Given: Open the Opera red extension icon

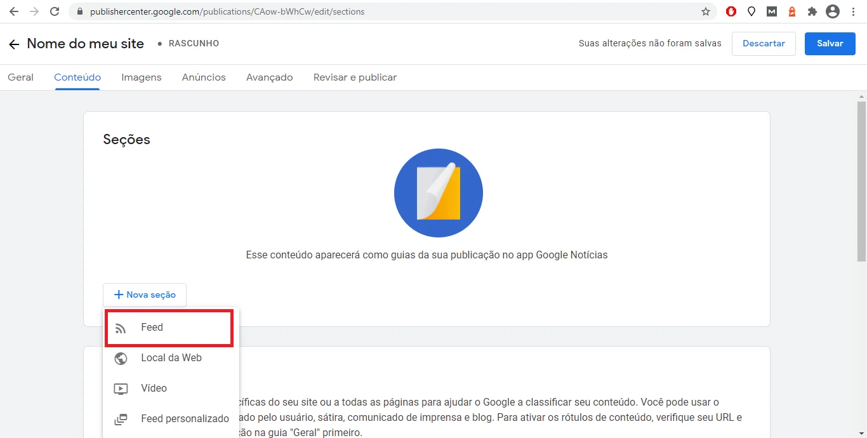Looking at the screenshot, I should coord(731,11).
